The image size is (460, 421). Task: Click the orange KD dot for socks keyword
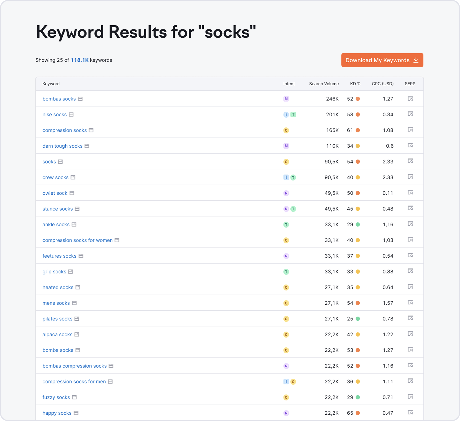(358, 161)
